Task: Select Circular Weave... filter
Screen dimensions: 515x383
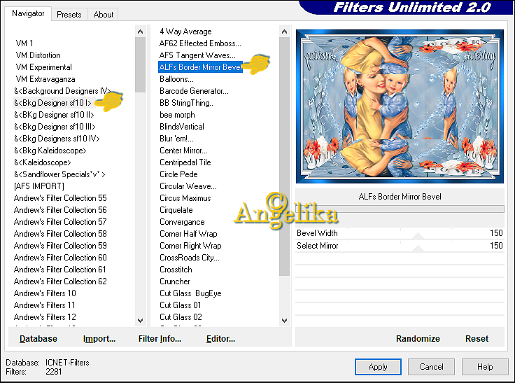Action: (188, 186)
